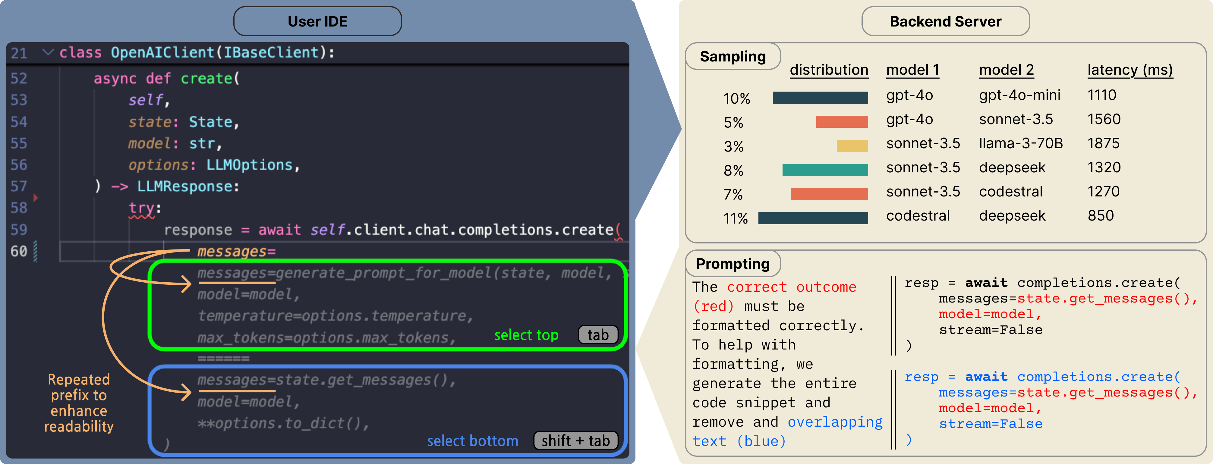
Task: Collapse the OpenAIClient class fold chevron
Action: coord(48,52)
